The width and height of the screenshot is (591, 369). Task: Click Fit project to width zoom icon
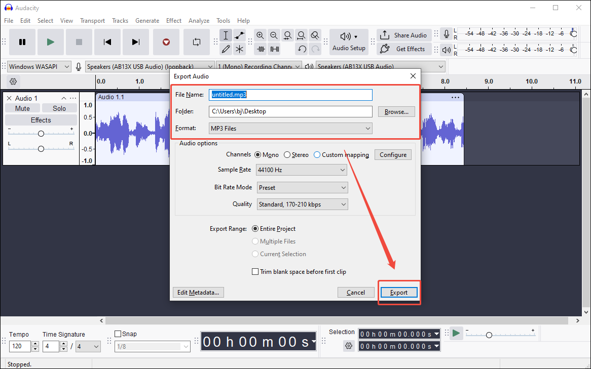[x=301, y=35]
